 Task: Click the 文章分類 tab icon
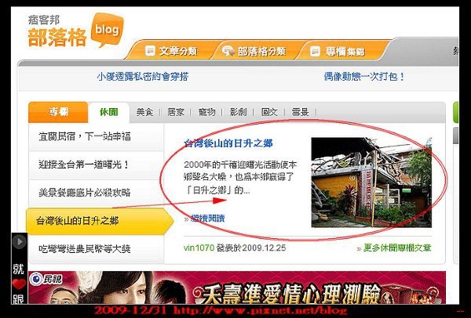coord(150,51)
